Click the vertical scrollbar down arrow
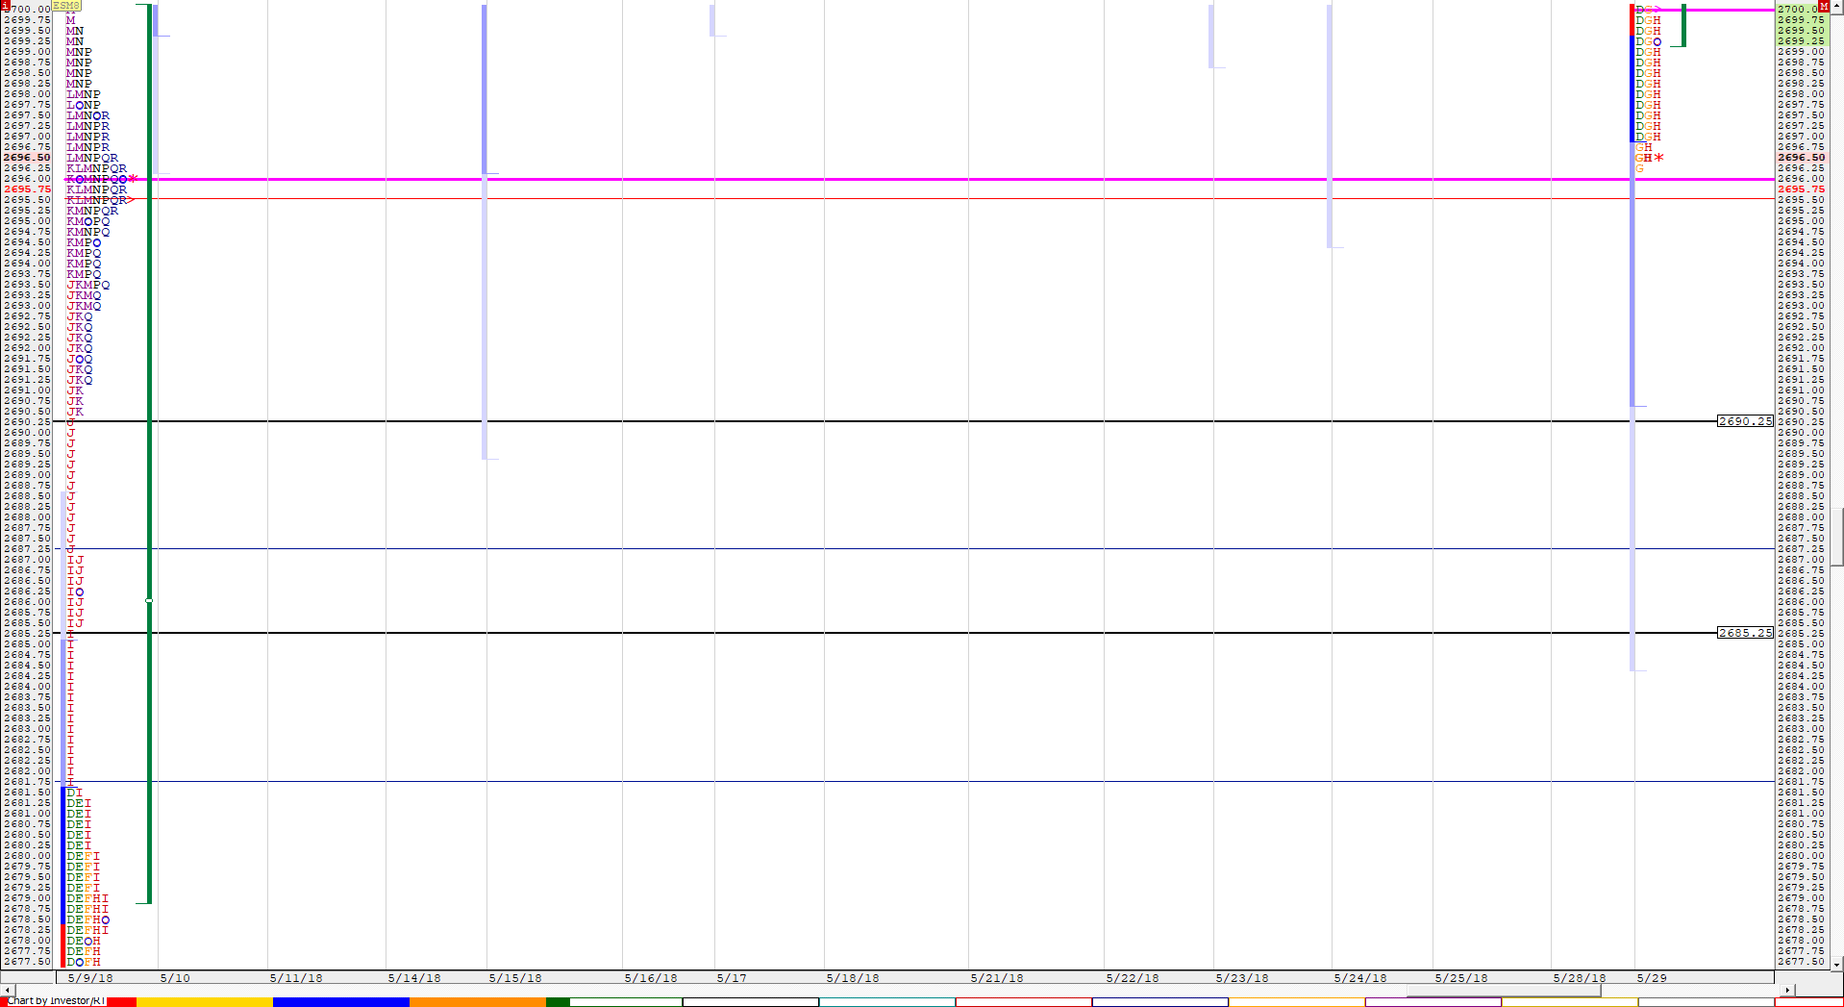 (x=1837, y=964)
